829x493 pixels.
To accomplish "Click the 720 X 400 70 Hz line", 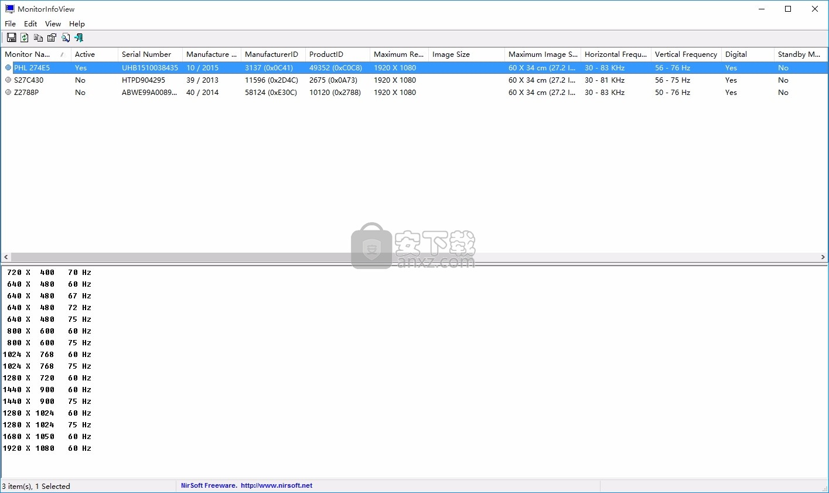I will pos(49,273).
